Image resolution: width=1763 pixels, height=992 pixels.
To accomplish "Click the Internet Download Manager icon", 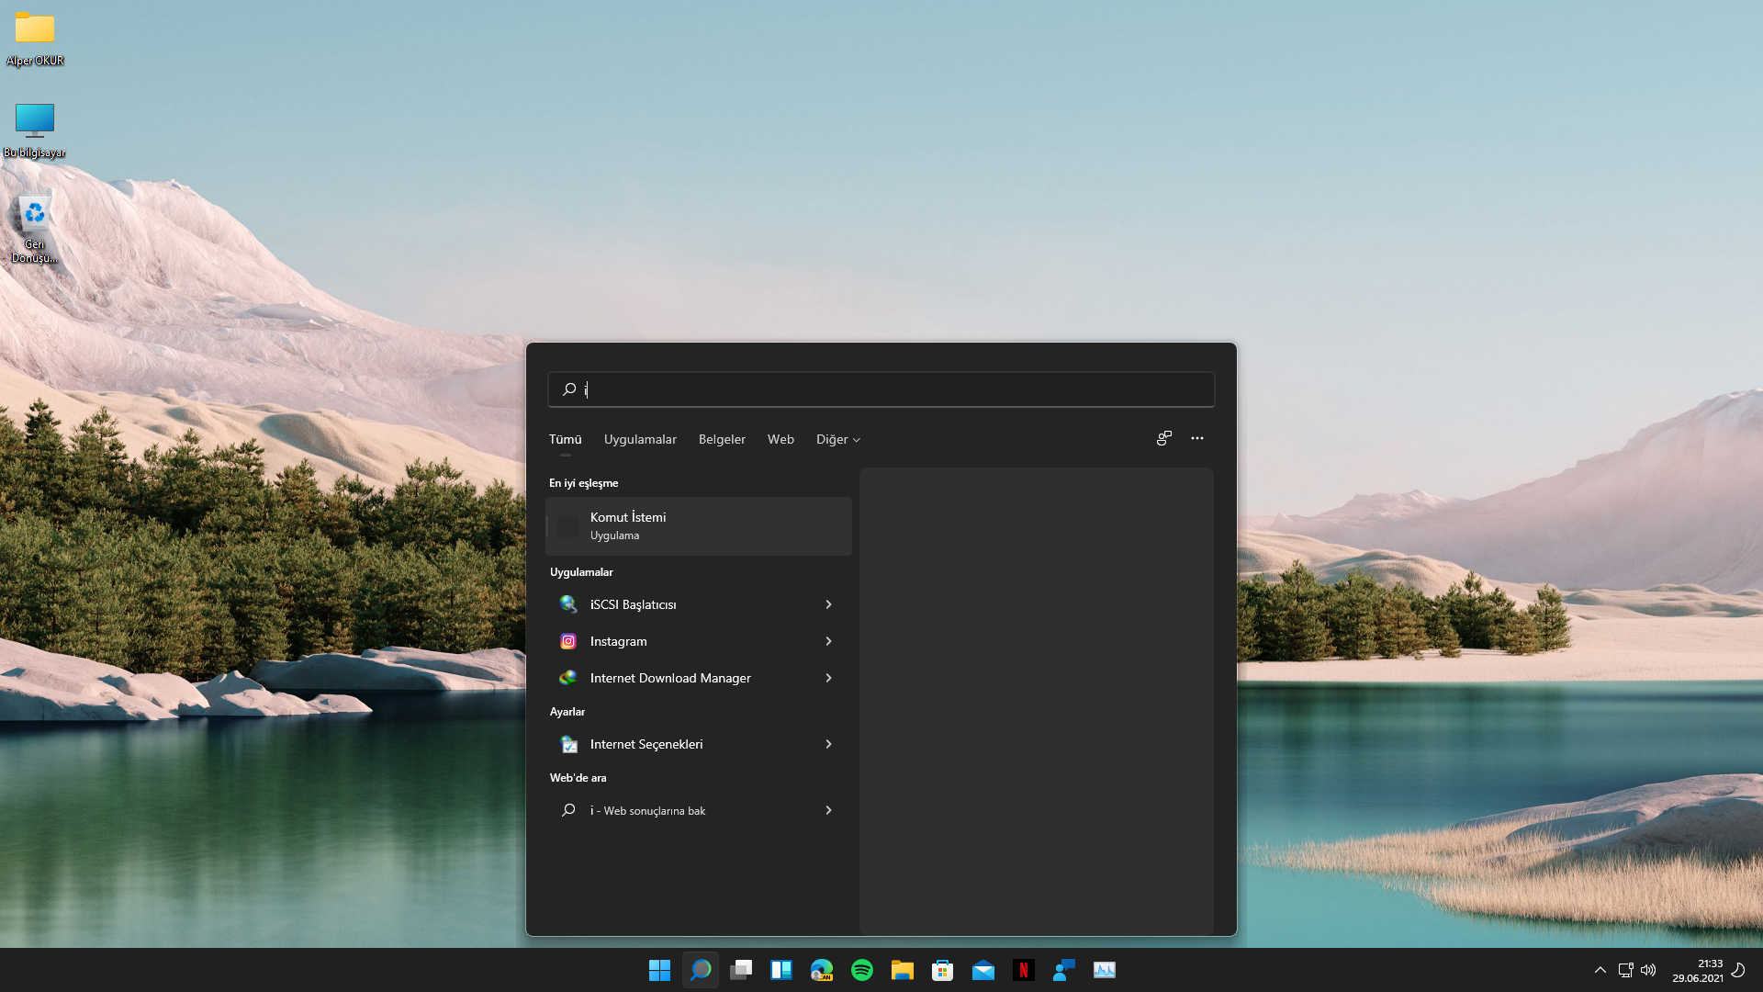I will click(568, 678).
